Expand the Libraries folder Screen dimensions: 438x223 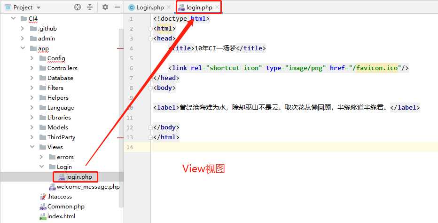pyautogui.click(x=32, y=118)
